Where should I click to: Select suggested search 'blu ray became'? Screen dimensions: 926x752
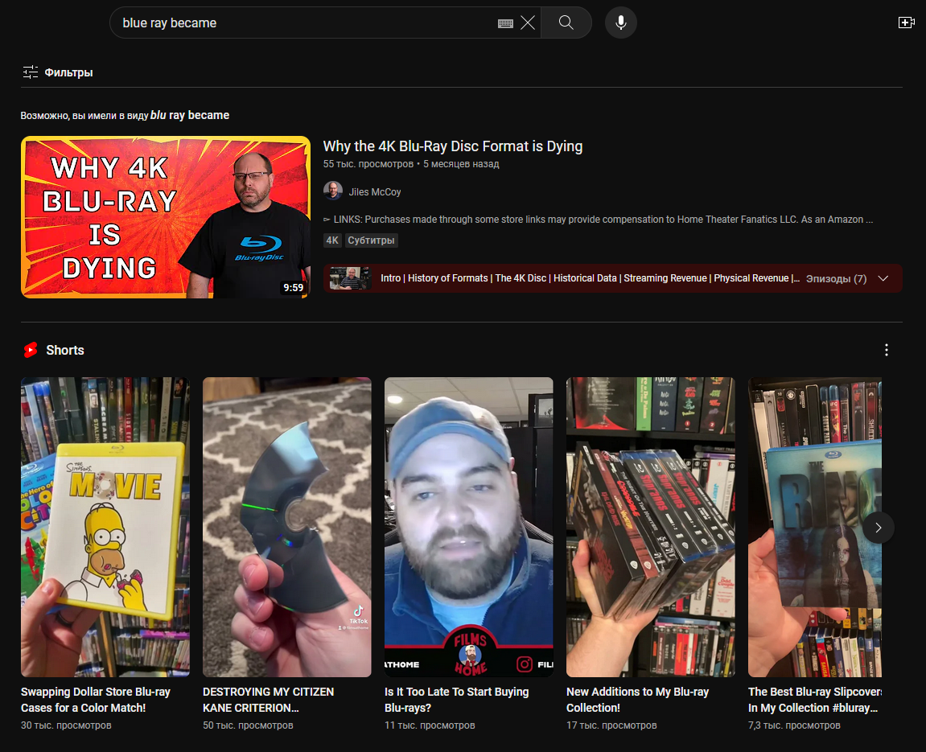[x=190, y=115]
